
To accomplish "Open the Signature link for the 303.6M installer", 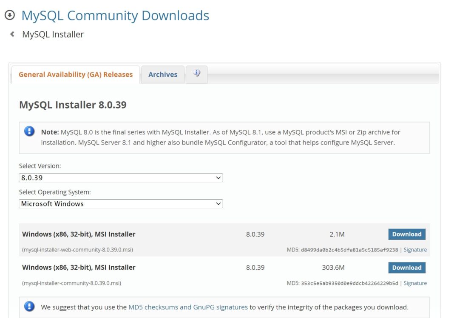I will click(415, 283).
